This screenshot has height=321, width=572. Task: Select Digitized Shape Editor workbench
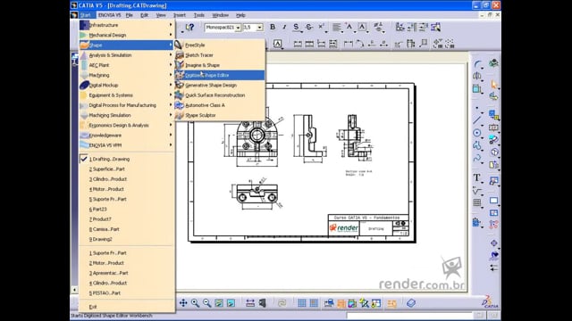(219, 75)
